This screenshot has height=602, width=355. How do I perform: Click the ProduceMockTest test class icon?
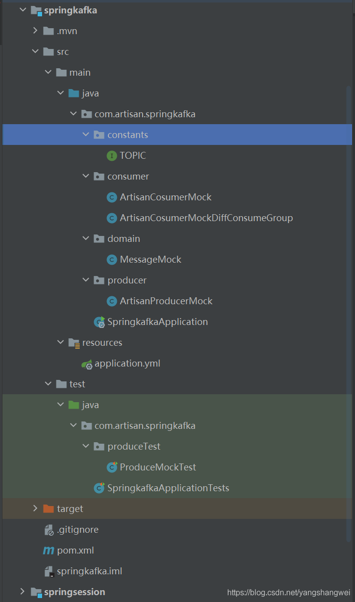click(x=112, y=467)
